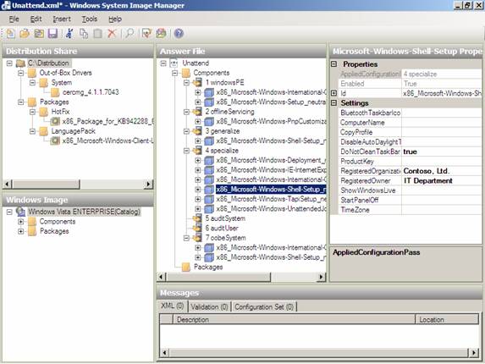
Task: Collapse the Settings section in properties
Action: pos(333,103)
